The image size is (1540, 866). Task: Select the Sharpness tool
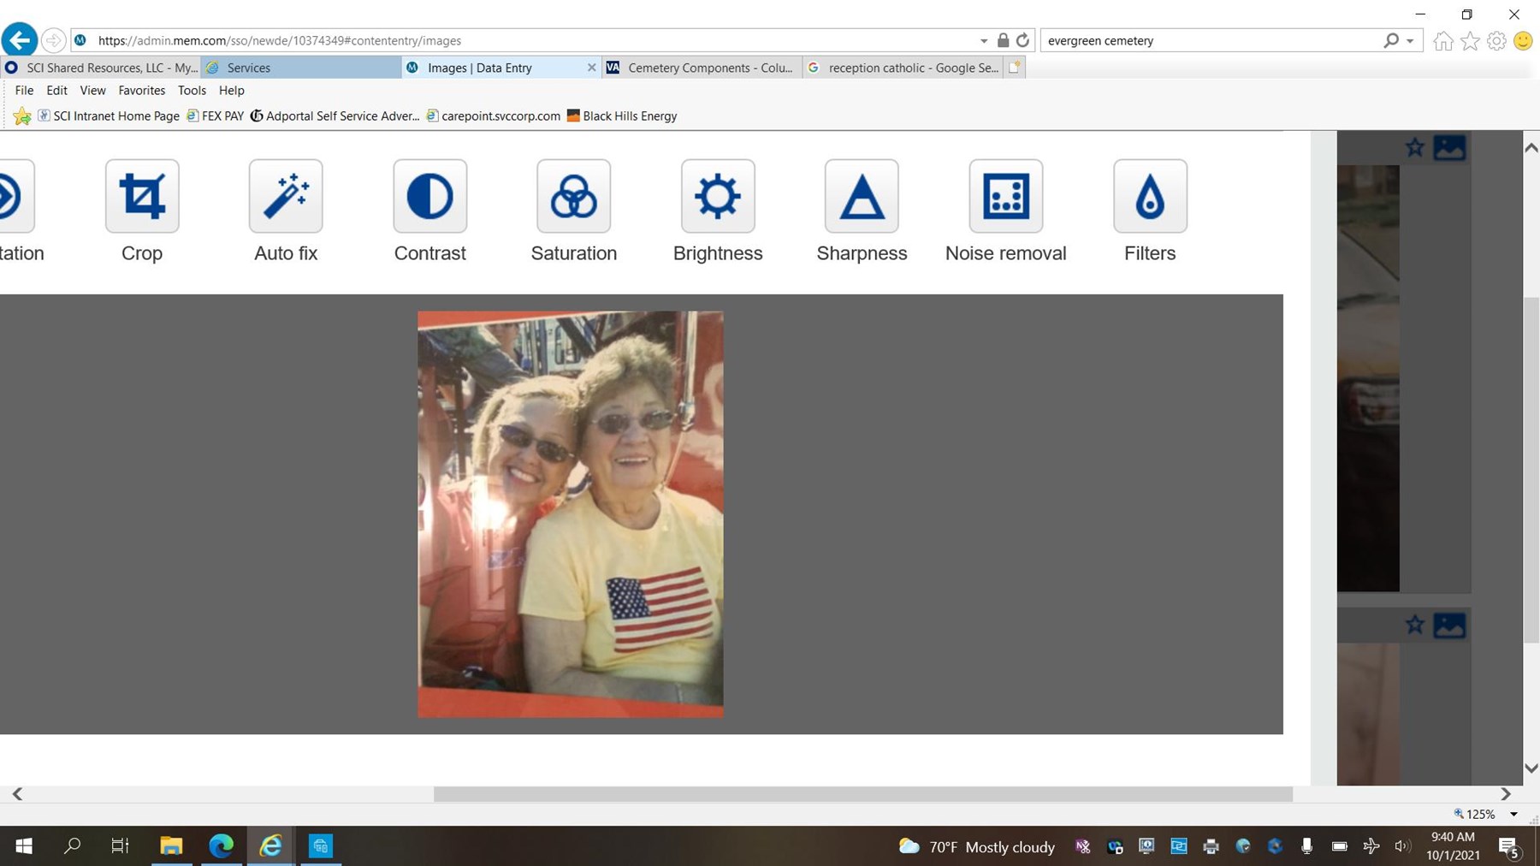coord(862,197)
